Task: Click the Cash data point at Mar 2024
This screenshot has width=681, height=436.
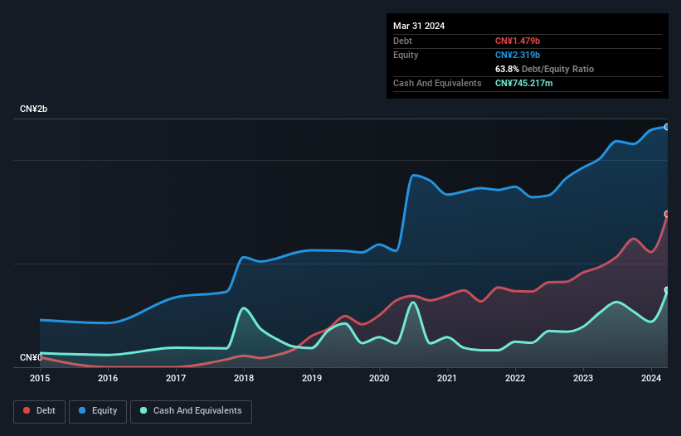Action: click(667, 290)
